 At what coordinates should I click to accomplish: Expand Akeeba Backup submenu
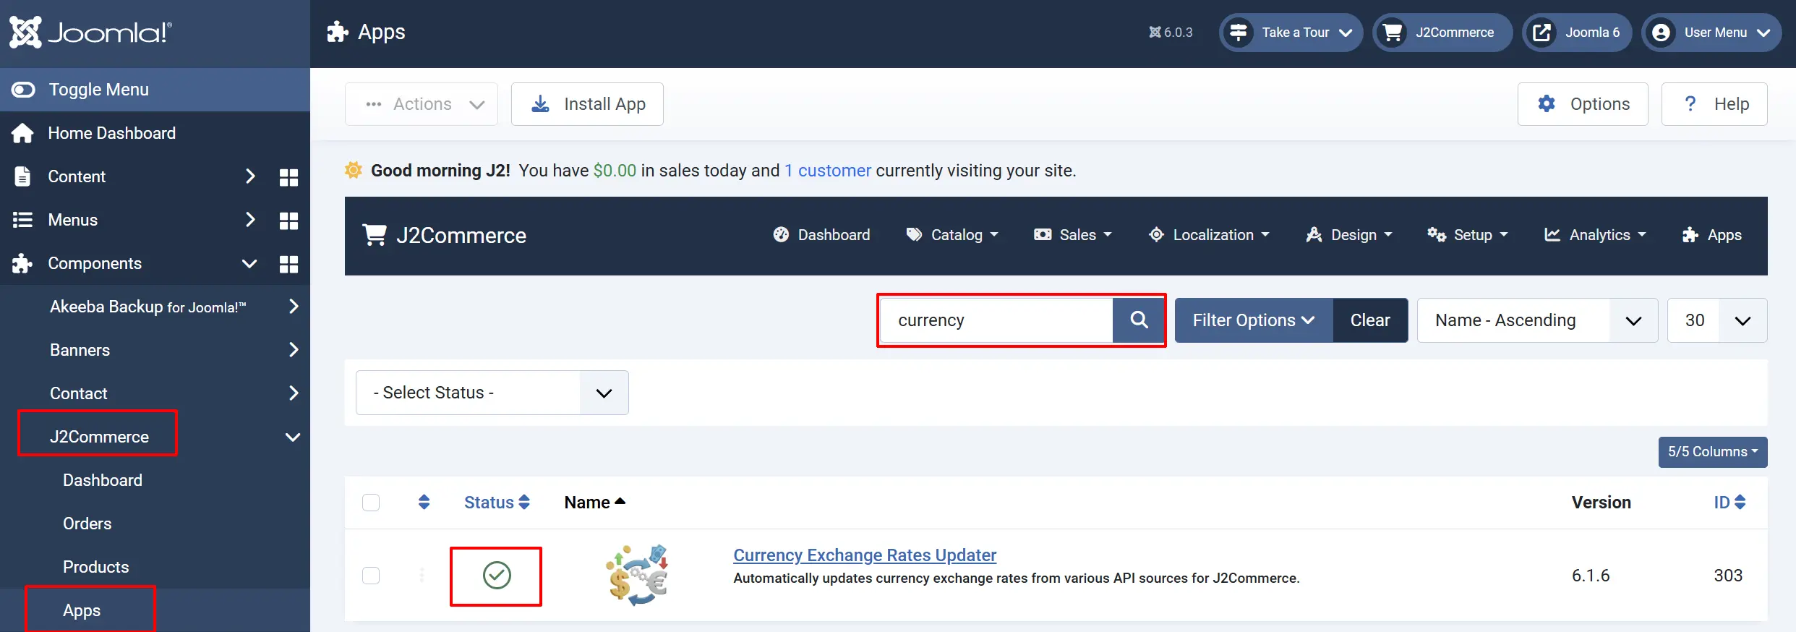point(294,307)
